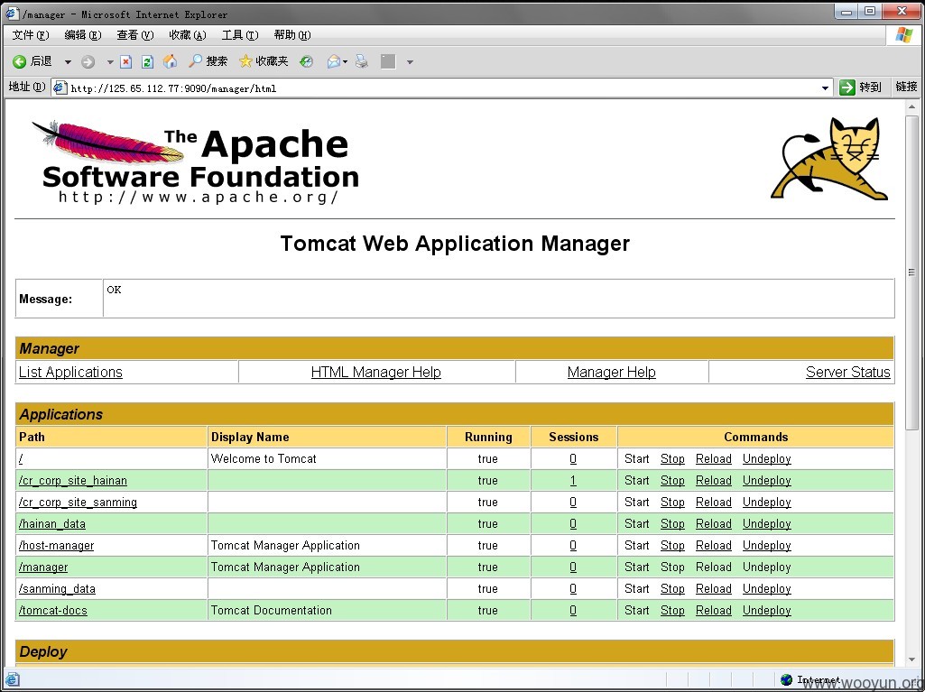Click the IE icon in the title bar

[12, 13]
